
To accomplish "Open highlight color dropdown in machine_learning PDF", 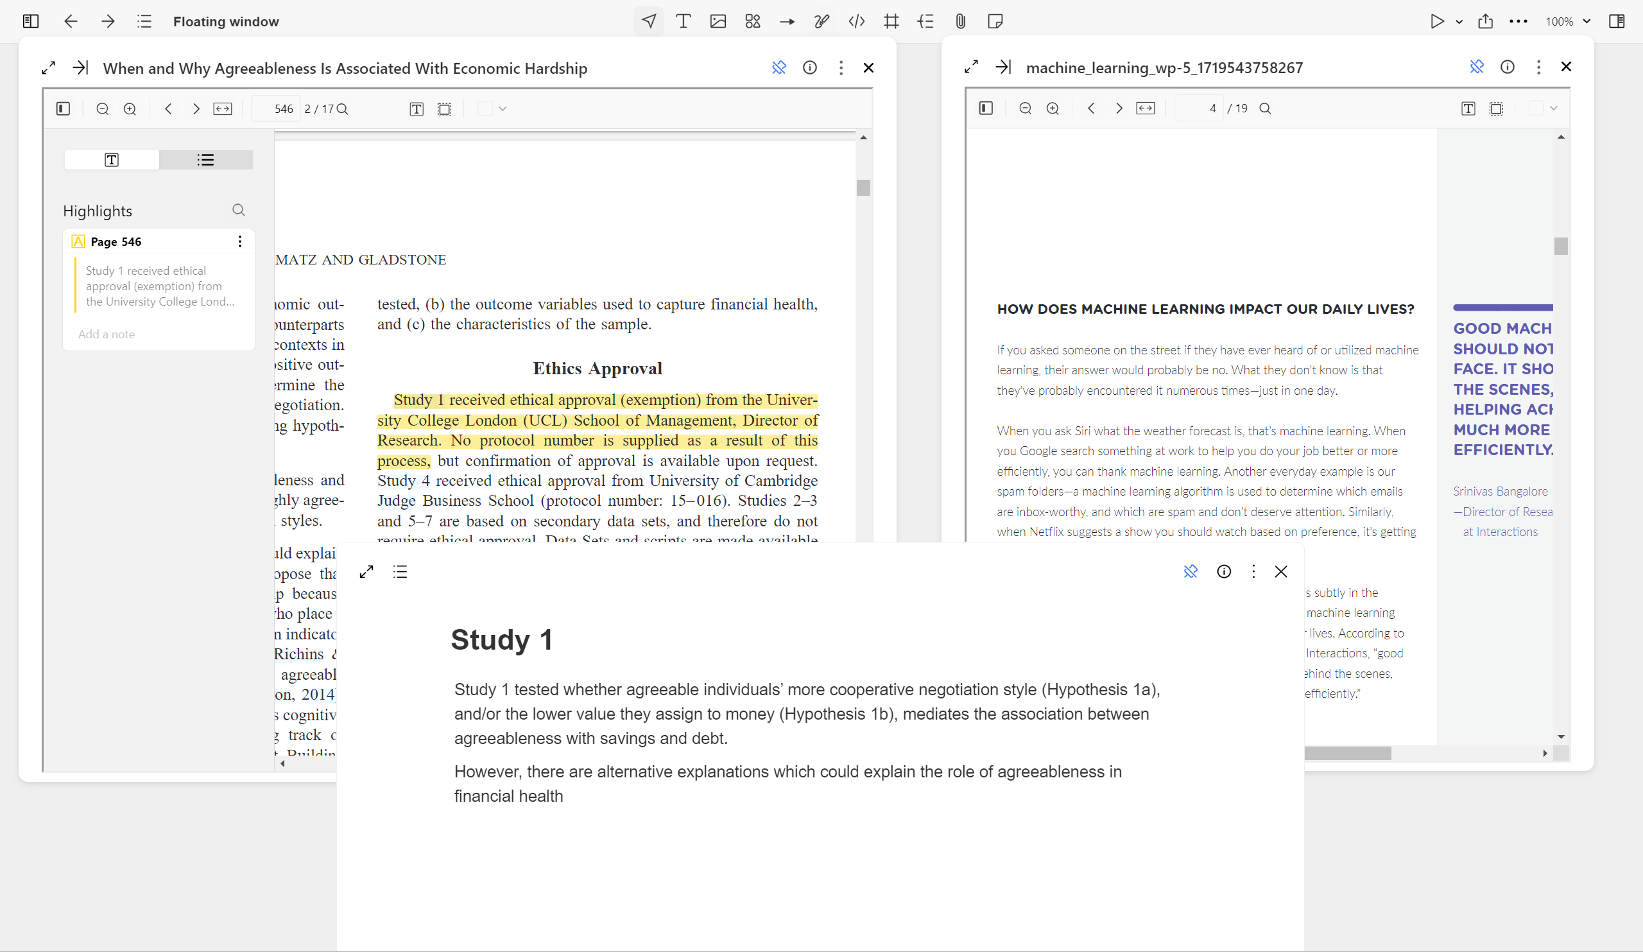I will pyautogui.click(x=1554, y=108).
